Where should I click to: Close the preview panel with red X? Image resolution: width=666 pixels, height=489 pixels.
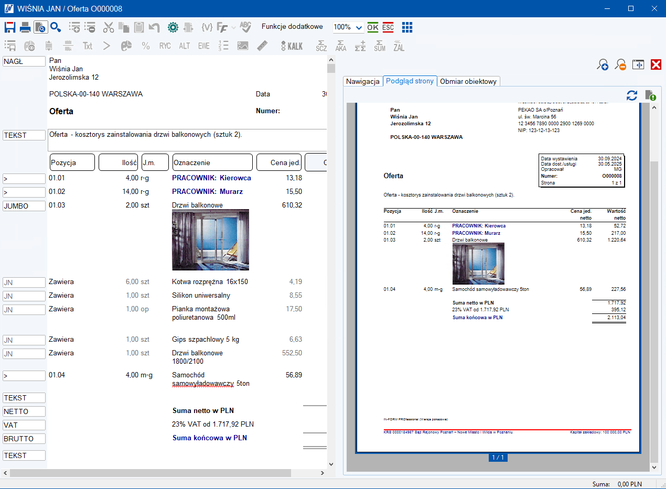656,65
